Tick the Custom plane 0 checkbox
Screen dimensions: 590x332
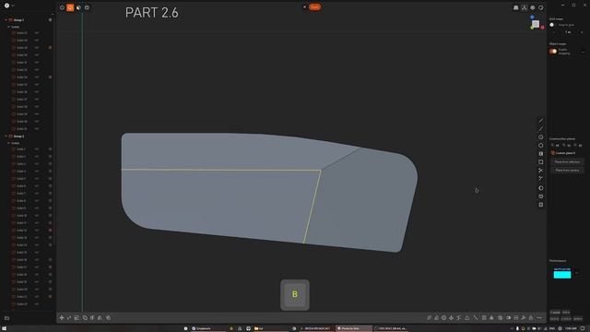coord(552,153)
